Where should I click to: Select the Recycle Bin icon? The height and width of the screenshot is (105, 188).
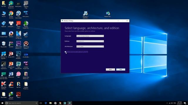[4, 44]
